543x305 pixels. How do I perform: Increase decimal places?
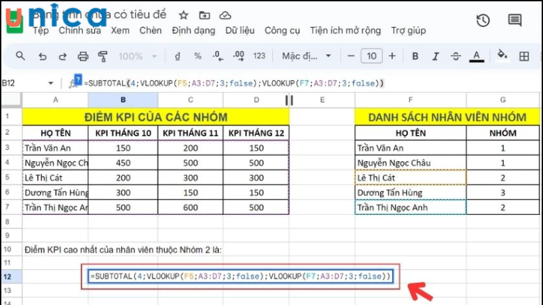tap(239, 56)
